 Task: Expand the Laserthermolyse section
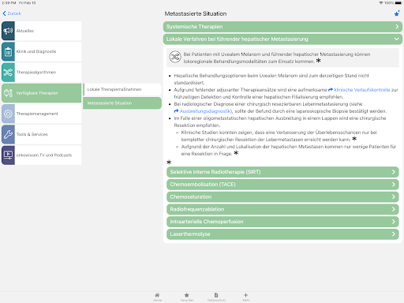pyautogui.click(x=282, y=234)
